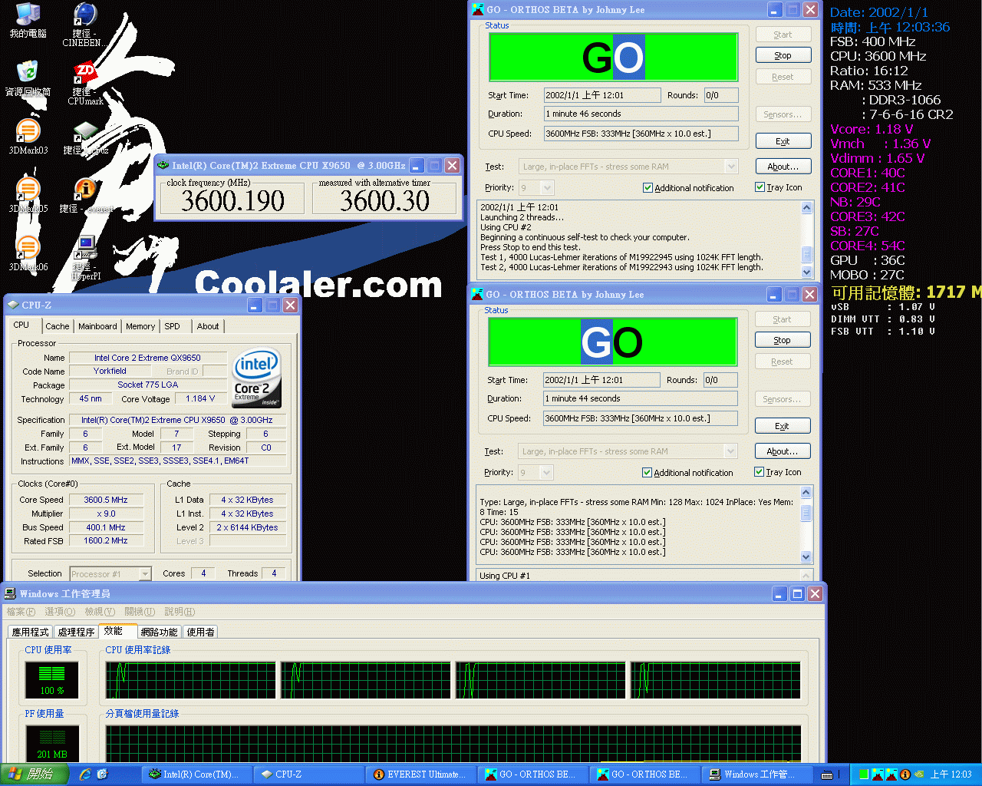Click the Core Voltage value 1.184 V in CPU-Z
The image size is (982, 786).
pyautogui.click(x=201, y=398)
